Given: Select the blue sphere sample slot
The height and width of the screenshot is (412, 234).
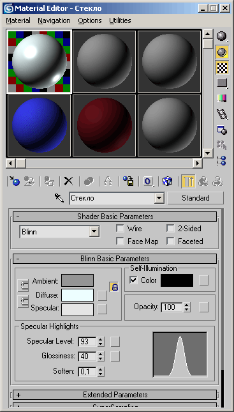Looking at the screenshot, I should tap(40, 125).
